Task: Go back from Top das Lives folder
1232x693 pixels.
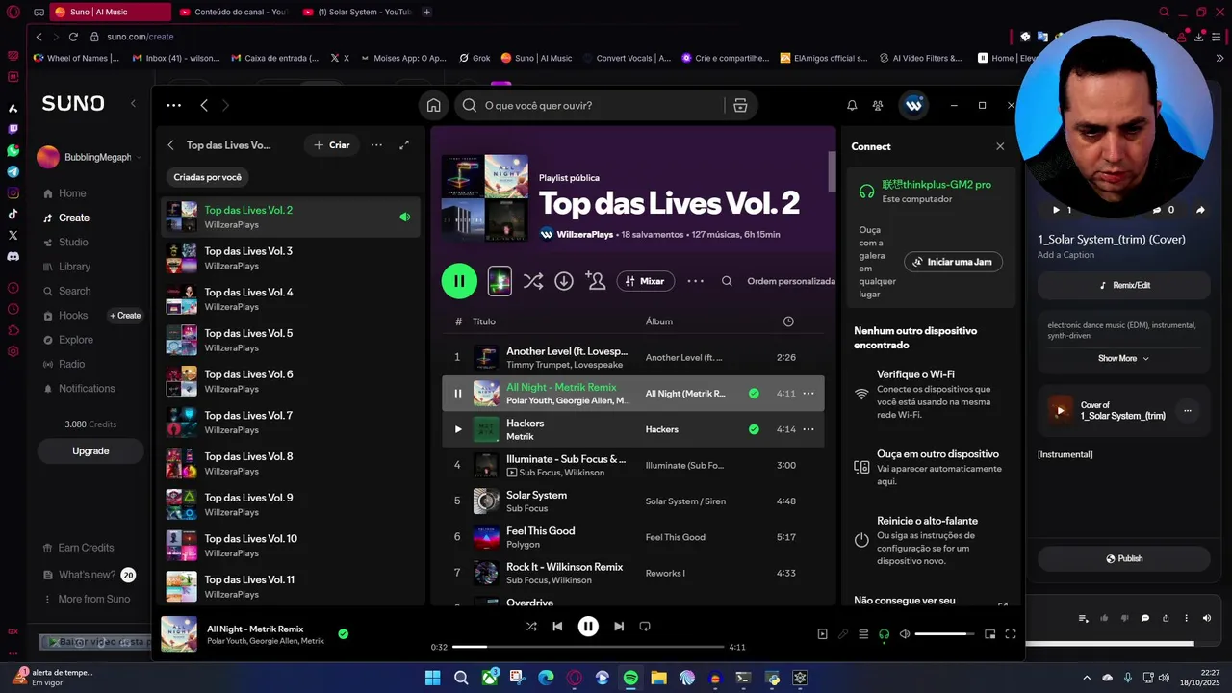Action: pos(171,145)
